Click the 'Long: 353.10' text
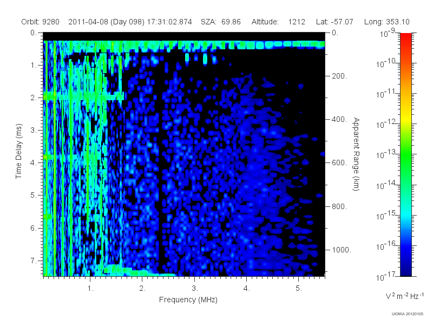433x325 pixels. coord(386,22)
